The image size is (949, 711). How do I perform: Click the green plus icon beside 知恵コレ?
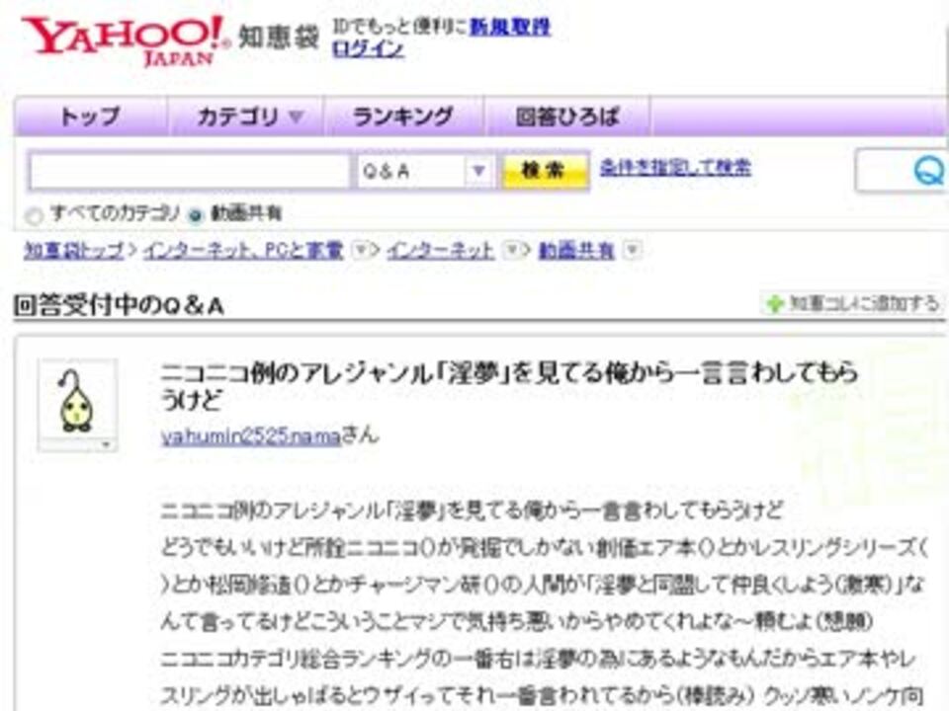pyautogui.click(x=774, y=304)
